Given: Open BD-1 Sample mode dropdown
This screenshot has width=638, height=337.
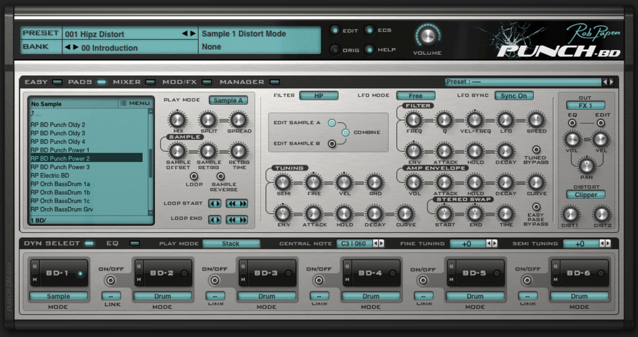Looking at the screenshot, I should (x=58, y=296).
